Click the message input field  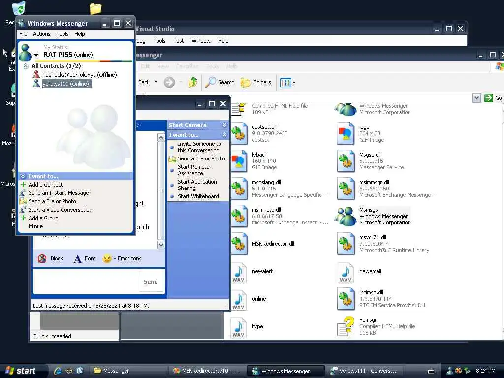click(x=86, y=282)
